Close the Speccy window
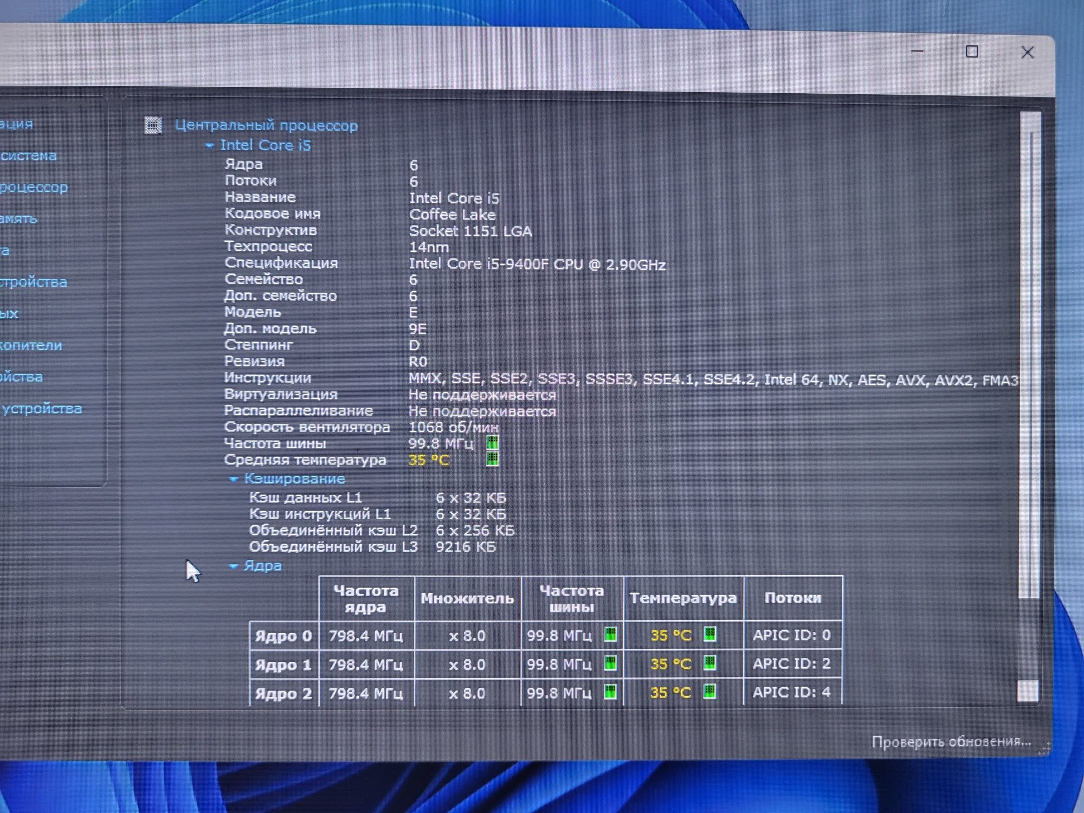Viewport: 1084px width, 813px height. pyautogui.click(x=1027, y=53)
